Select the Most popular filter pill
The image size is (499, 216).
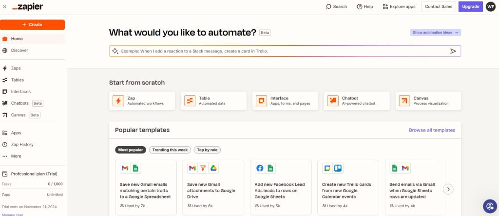(x=130, y=150)
